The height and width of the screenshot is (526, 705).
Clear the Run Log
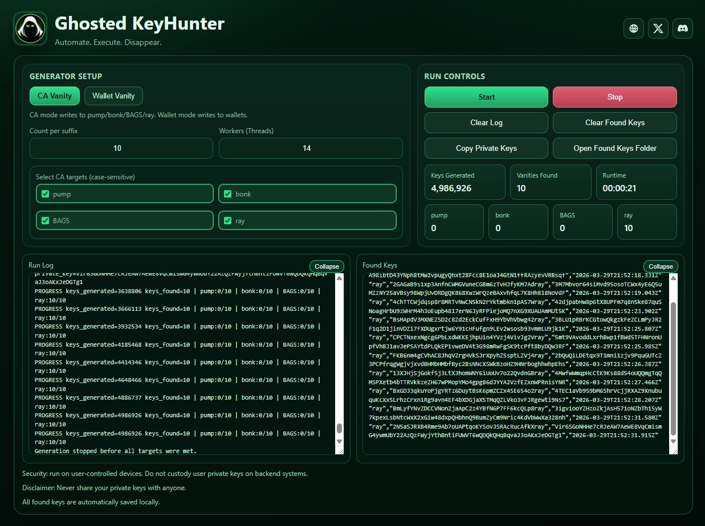tap(486, 122)
